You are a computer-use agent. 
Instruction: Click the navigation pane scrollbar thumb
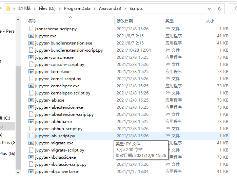point(18,118)
